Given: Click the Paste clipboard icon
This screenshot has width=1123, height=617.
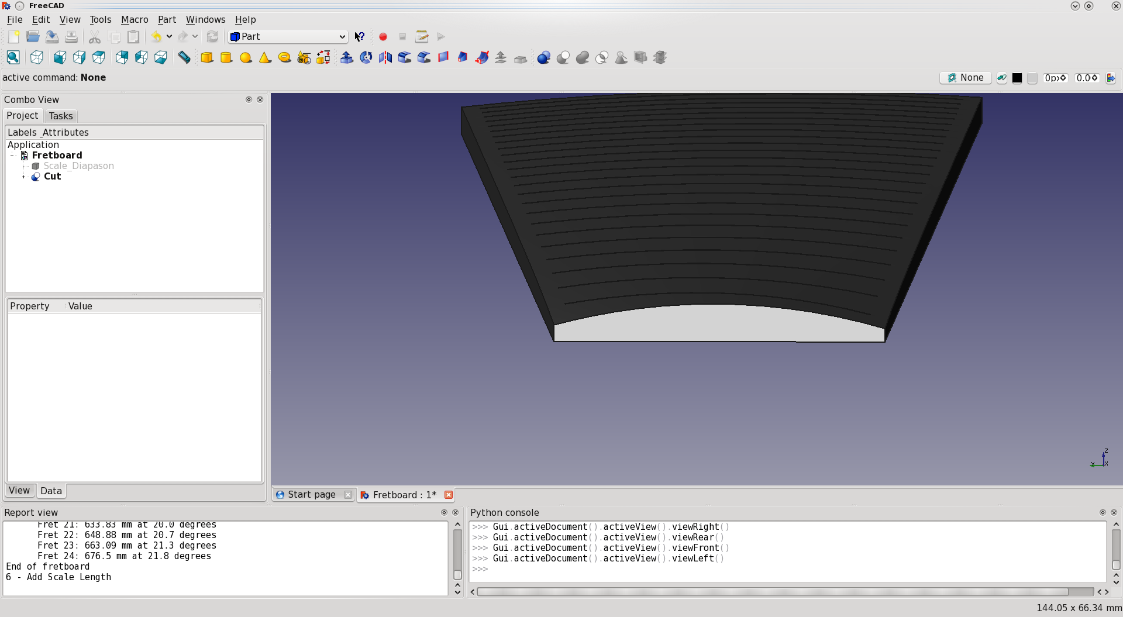Looking at the screenshot, I should pyautogui.click(x=133, y=37).
